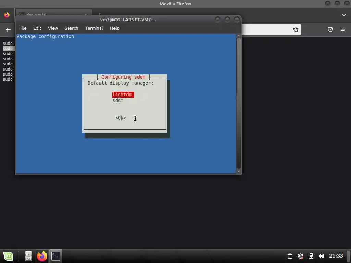Click the Firefox back arrow
Screen dimensions: 351x263
(x=8, y=29)
